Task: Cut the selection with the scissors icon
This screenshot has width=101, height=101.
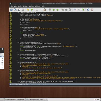Action: tap(37, 10)
